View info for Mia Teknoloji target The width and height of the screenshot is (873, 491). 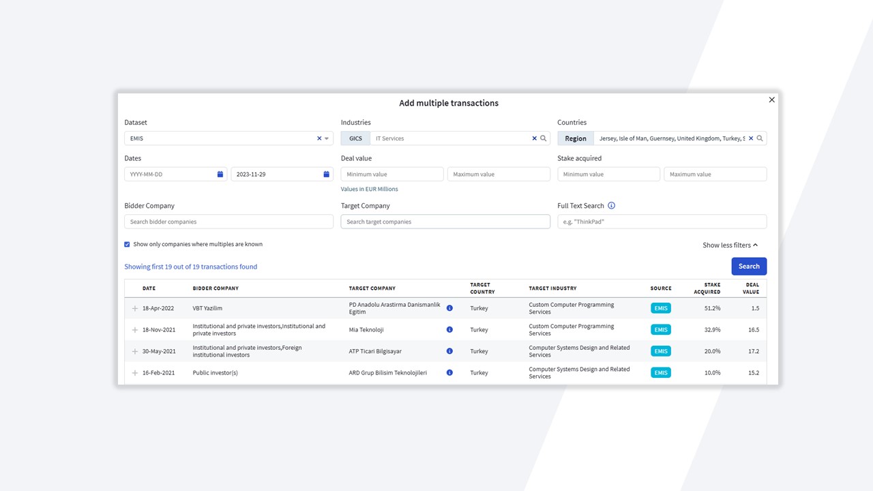(449, 329)
